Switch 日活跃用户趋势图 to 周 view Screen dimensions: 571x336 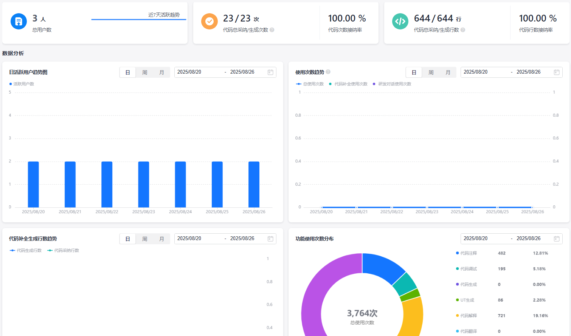(x=144, y=72)
